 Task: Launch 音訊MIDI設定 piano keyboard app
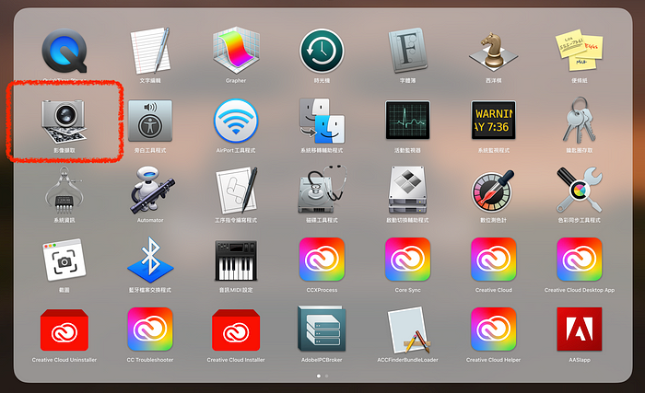(236, 260)
